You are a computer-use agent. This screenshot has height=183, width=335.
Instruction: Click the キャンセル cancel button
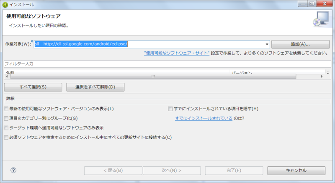pos(296,170)
